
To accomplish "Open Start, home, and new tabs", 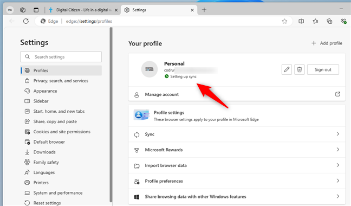I will coord(61,111).
